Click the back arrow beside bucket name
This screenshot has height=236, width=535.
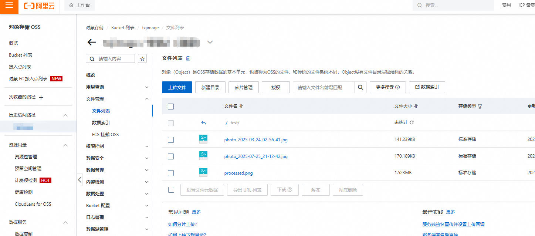[x=92, y=42]
